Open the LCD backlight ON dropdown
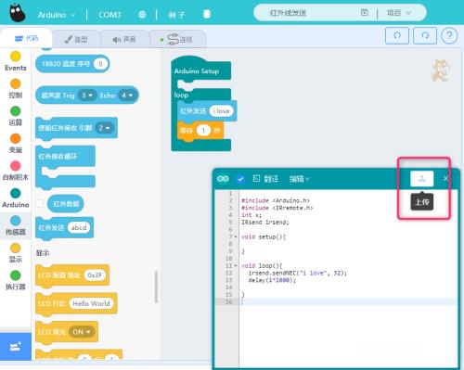The width and height of the screenshot is (464, 370). pyautogui.click(x=82, y=332)
